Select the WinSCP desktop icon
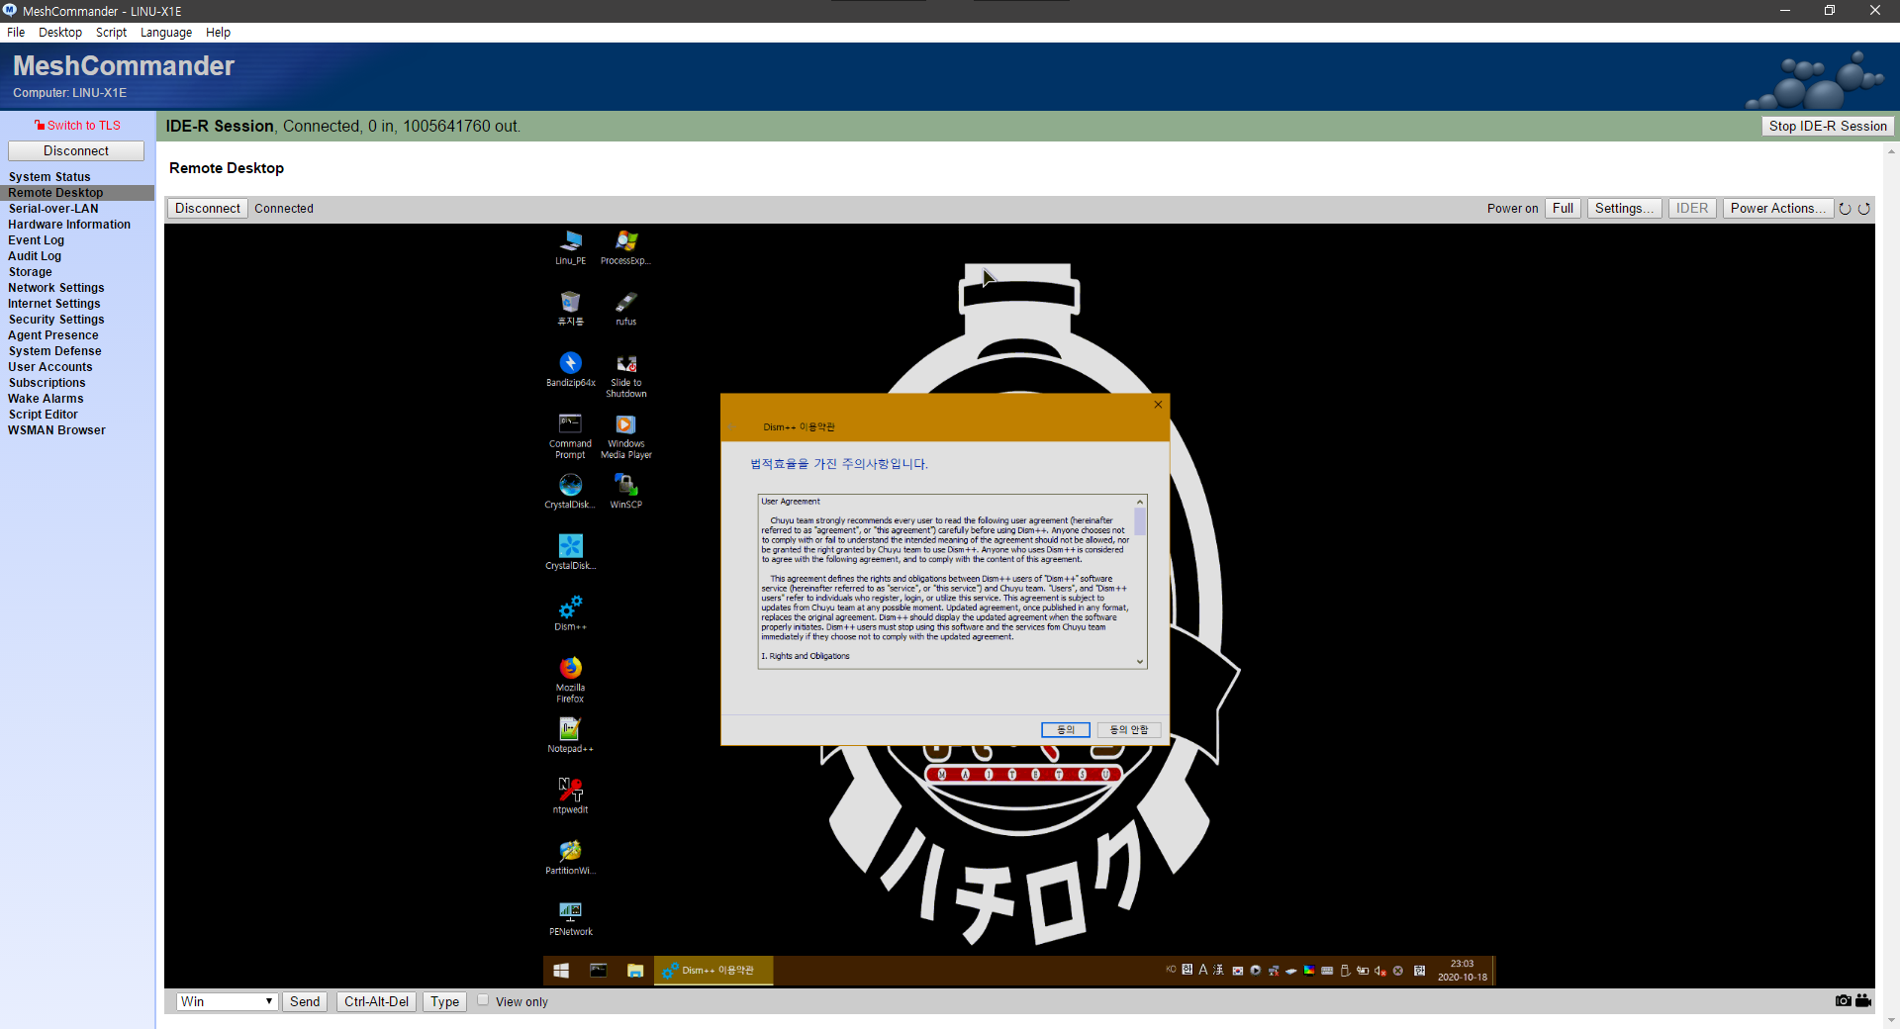This screenshot has height=1029, width=1900. tap(625, 491)
